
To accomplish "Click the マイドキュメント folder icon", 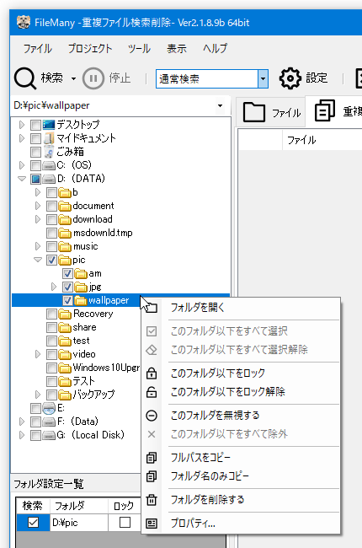I will [49, 138].
